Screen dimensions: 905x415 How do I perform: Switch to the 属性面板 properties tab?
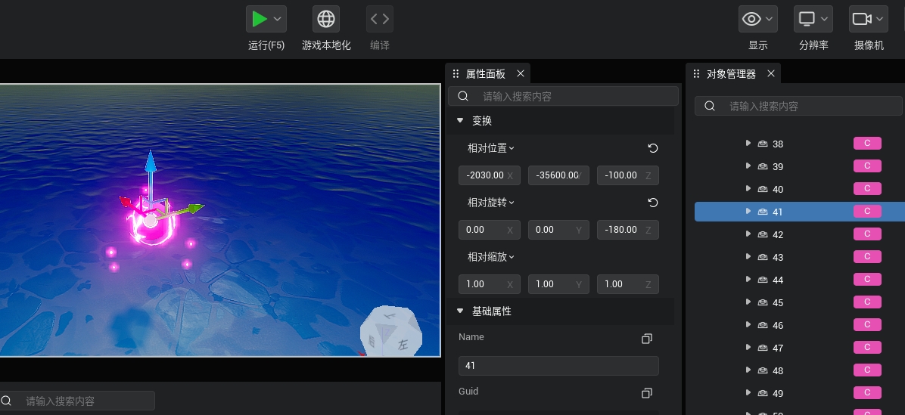point(485,74)
